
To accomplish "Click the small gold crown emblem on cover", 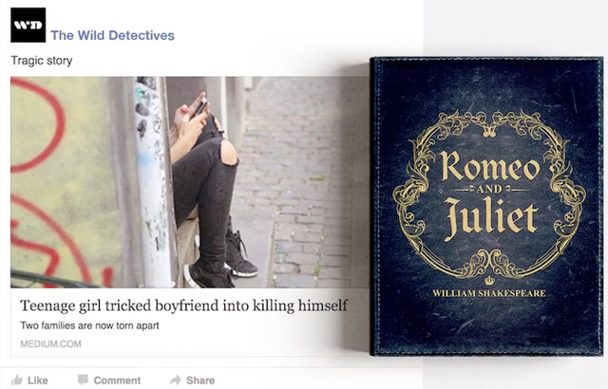I will (489, 280).
